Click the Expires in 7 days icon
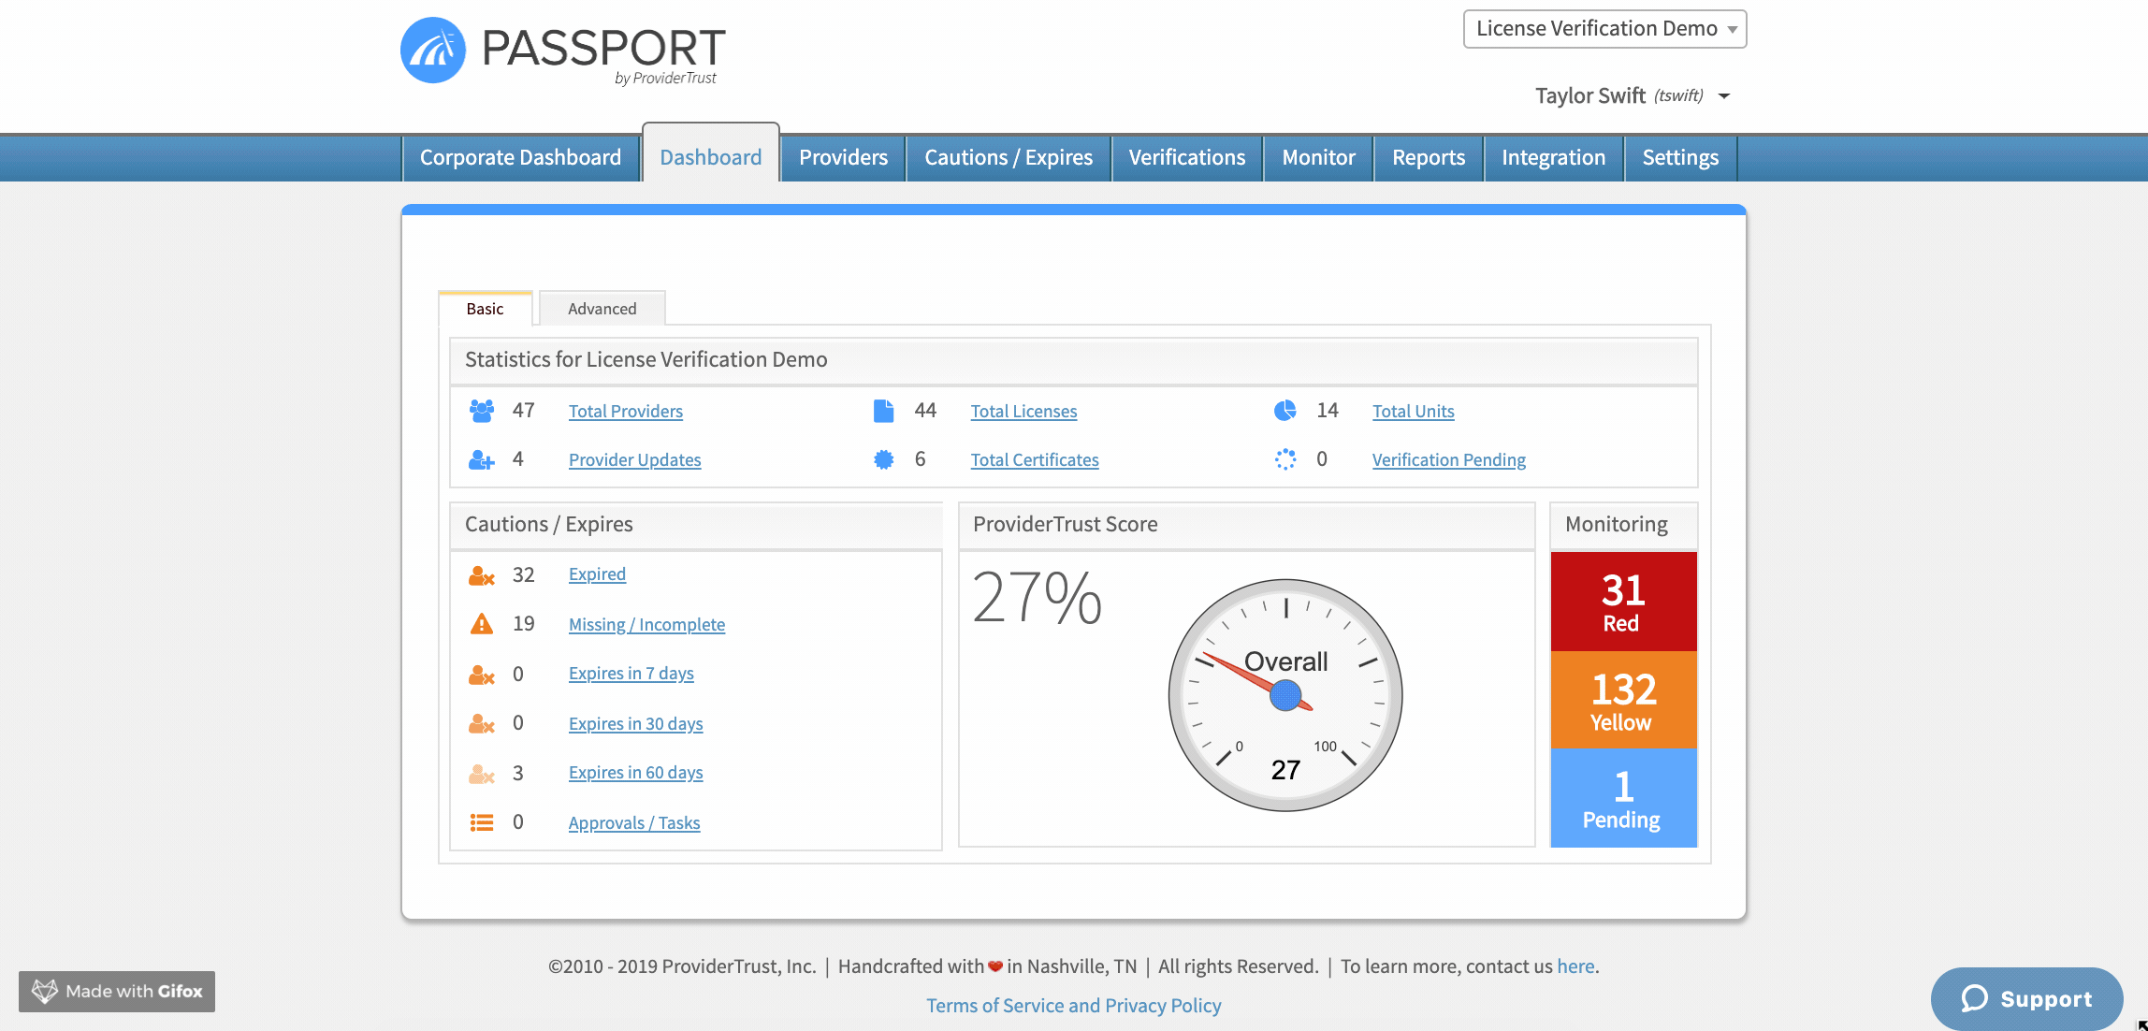 point(482,675)
